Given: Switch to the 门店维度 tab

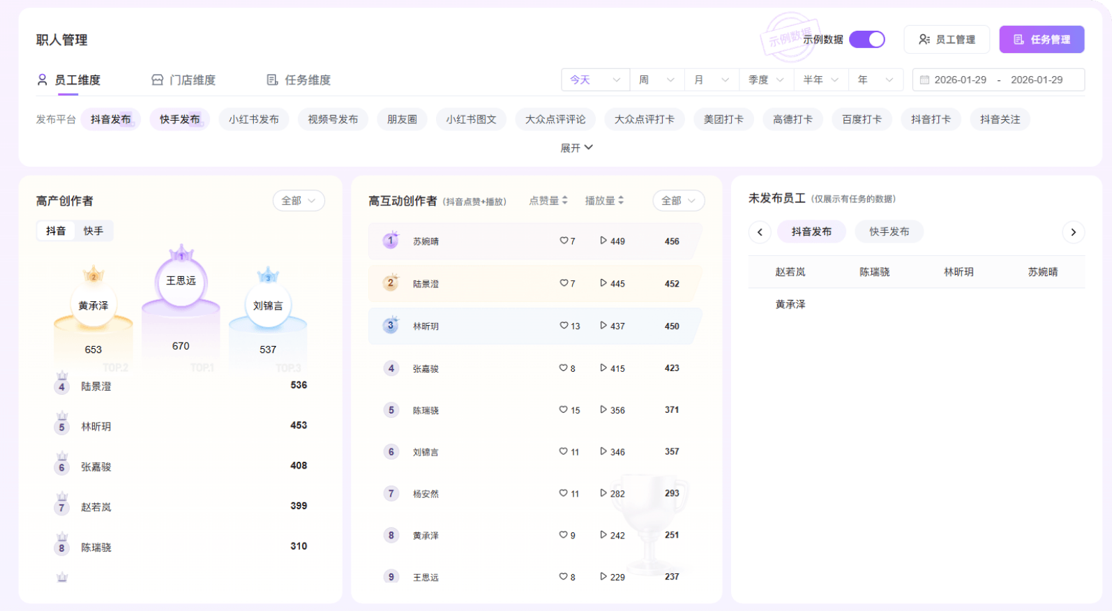Looking at the screenshot, I should tap(184, 80).
